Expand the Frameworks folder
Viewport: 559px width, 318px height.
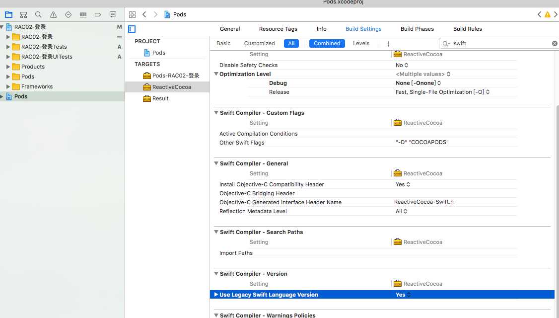tap(8, 87)
